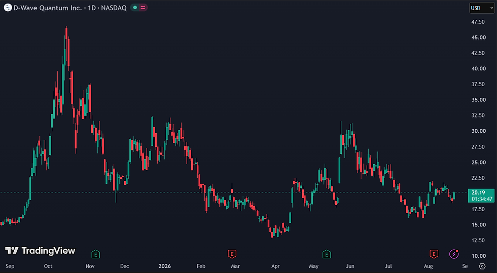Click the 35.00 price axis label
The height and width of the screenshot is (273, 497).
479,100
